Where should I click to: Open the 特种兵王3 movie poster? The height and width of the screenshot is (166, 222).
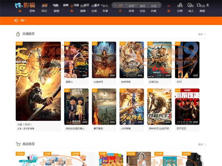click(x=159, y=107)
